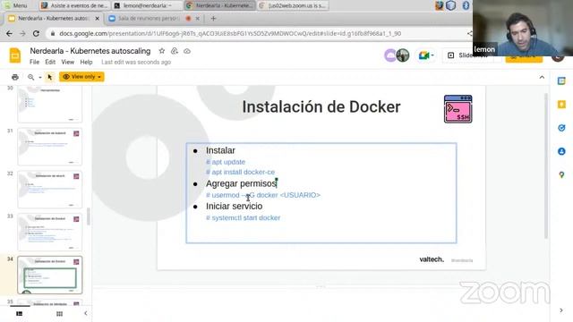
Task: Open the Help menu
Action: [x=86, y=62]
